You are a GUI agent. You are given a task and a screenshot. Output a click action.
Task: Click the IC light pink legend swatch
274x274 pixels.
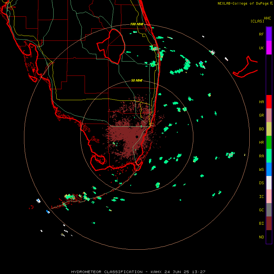click(x=269, y=196)
